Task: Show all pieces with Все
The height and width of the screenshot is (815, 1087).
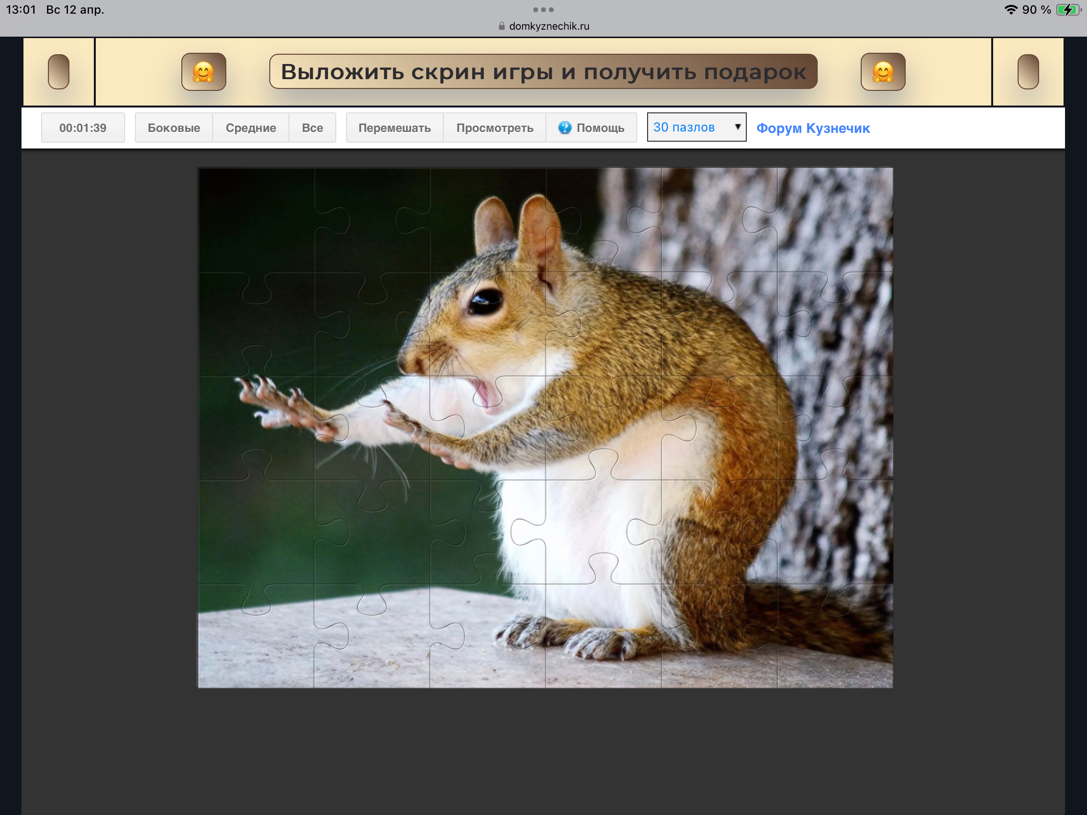Action: pyautogui.click(x=312, y=128)
